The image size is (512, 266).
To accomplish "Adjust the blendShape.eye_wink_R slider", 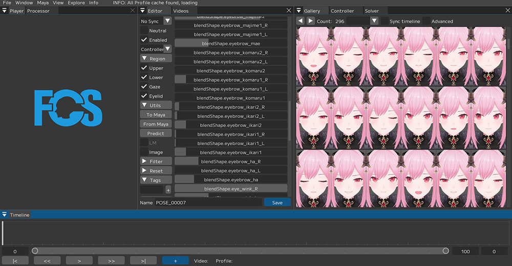I will coord(231,189).
